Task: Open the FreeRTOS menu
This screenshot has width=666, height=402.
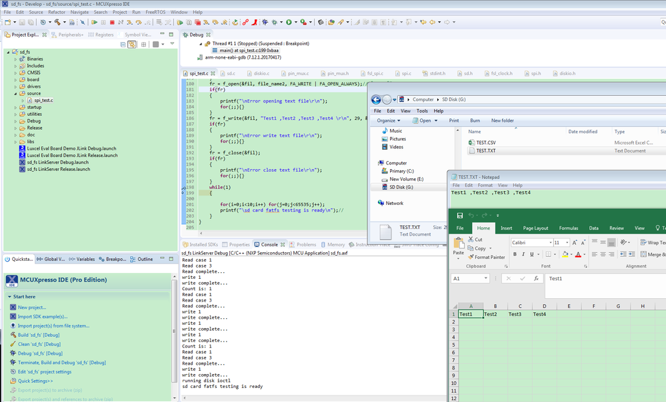Action: [155, 12]
